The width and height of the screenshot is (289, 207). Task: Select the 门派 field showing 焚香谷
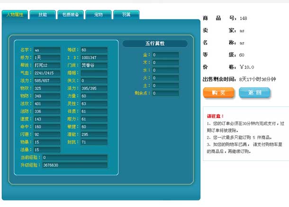coord(94,65)
